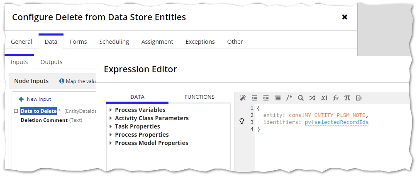
Task: Click the pi symbol toolbar icon
Action: click(347, 98)
